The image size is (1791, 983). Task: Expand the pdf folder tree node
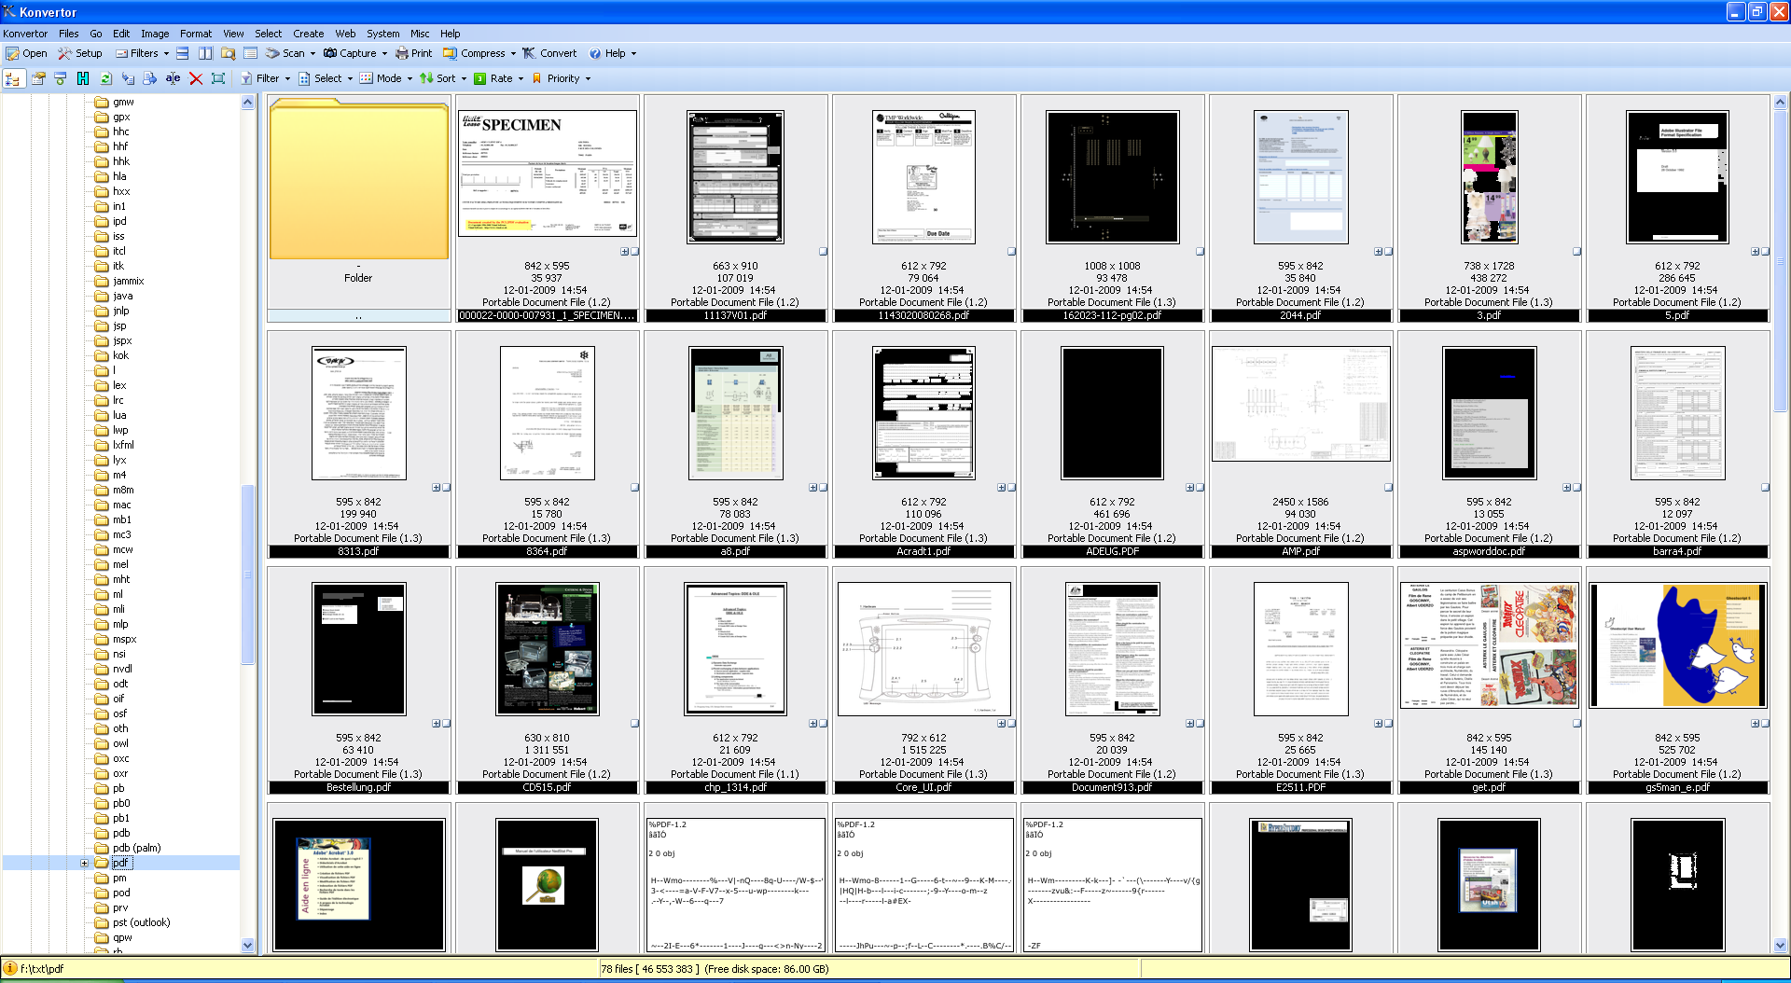coord(84,863)
